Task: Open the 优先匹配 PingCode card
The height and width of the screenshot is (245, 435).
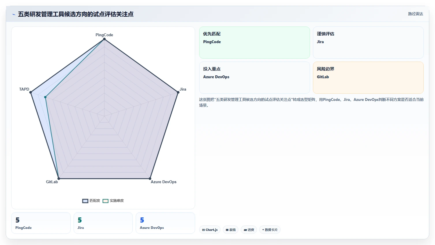Action: tap(255, 43)
